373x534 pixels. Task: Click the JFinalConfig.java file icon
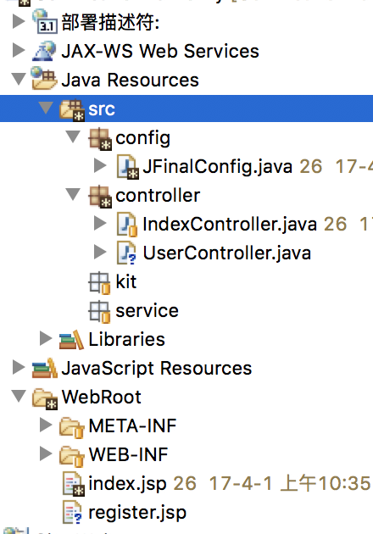pyautogui.click(x=127, y=167)
